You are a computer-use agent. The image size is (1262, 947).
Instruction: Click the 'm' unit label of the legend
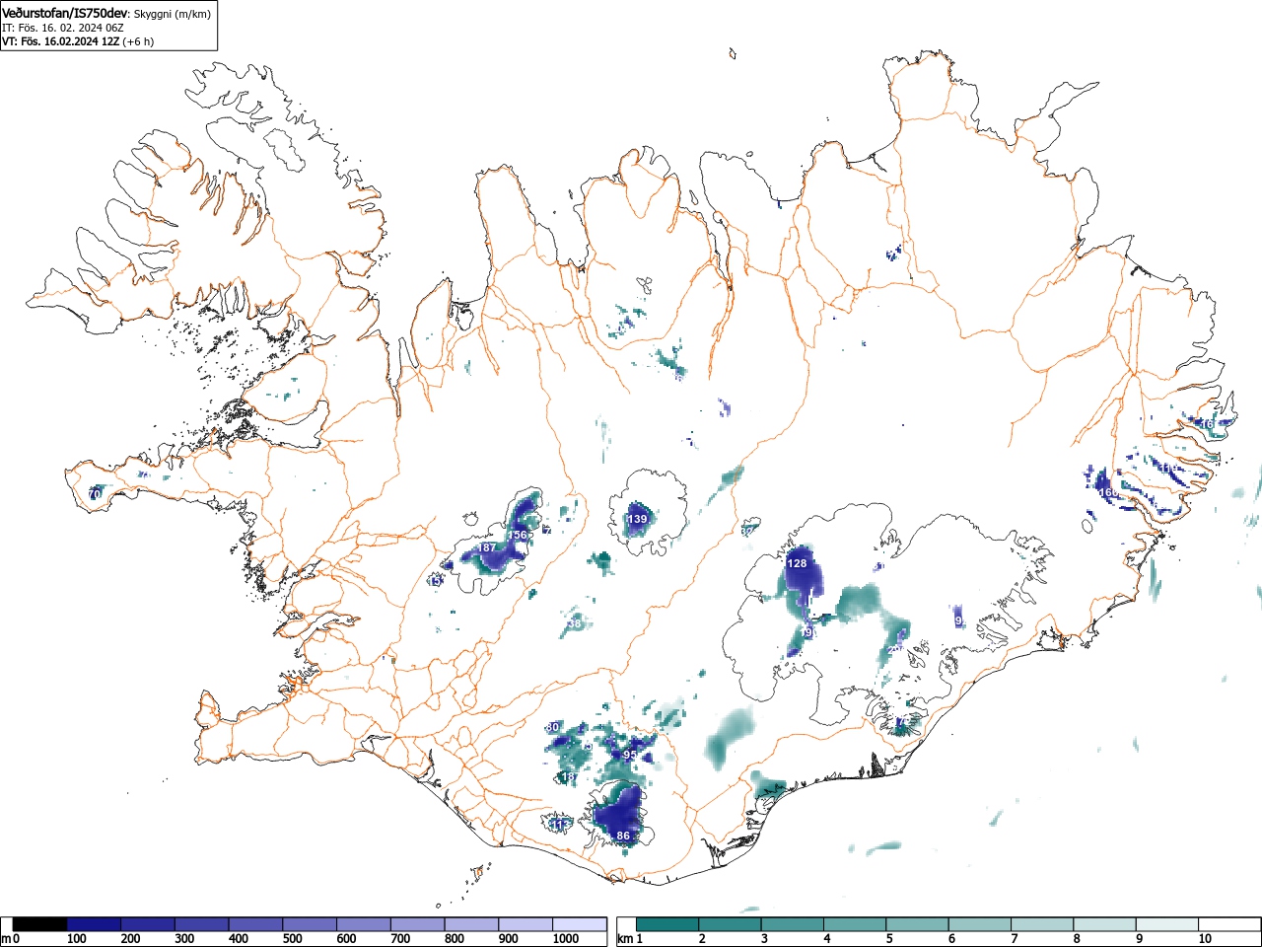tap(6, 939)
